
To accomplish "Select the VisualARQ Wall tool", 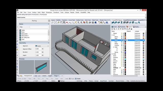I will pos(113,22).
